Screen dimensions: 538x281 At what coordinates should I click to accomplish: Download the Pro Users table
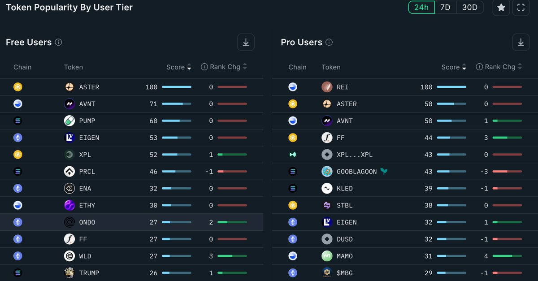click(x=521, y=42)
